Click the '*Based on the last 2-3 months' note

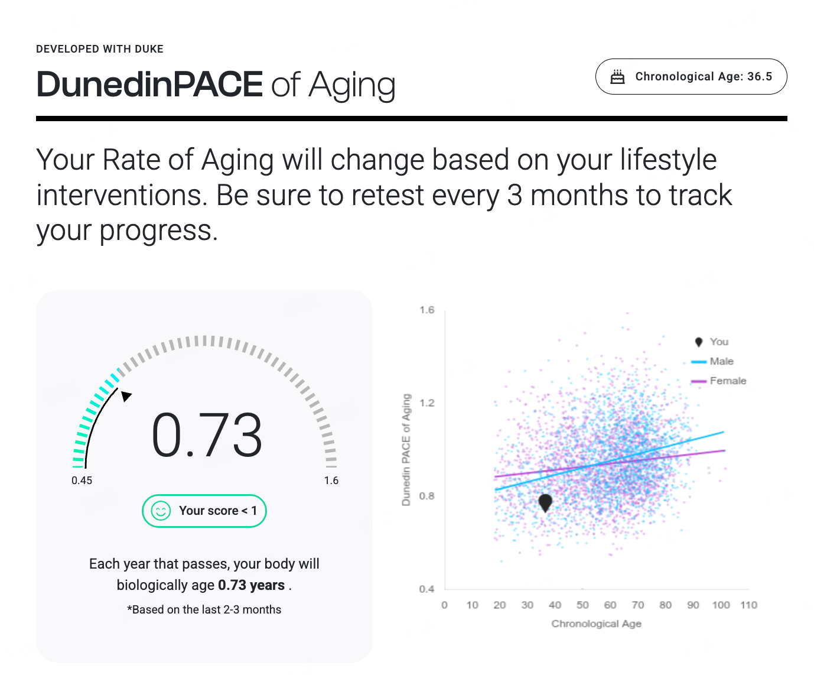[204, 609]
